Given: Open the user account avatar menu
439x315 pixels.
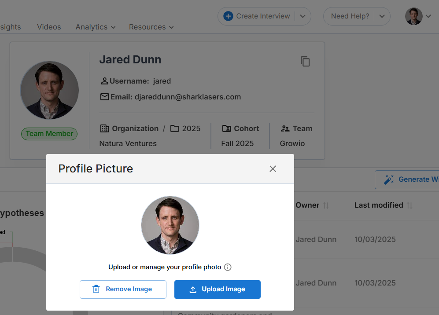Looking at the screenshot, I should tap(414, 16).
